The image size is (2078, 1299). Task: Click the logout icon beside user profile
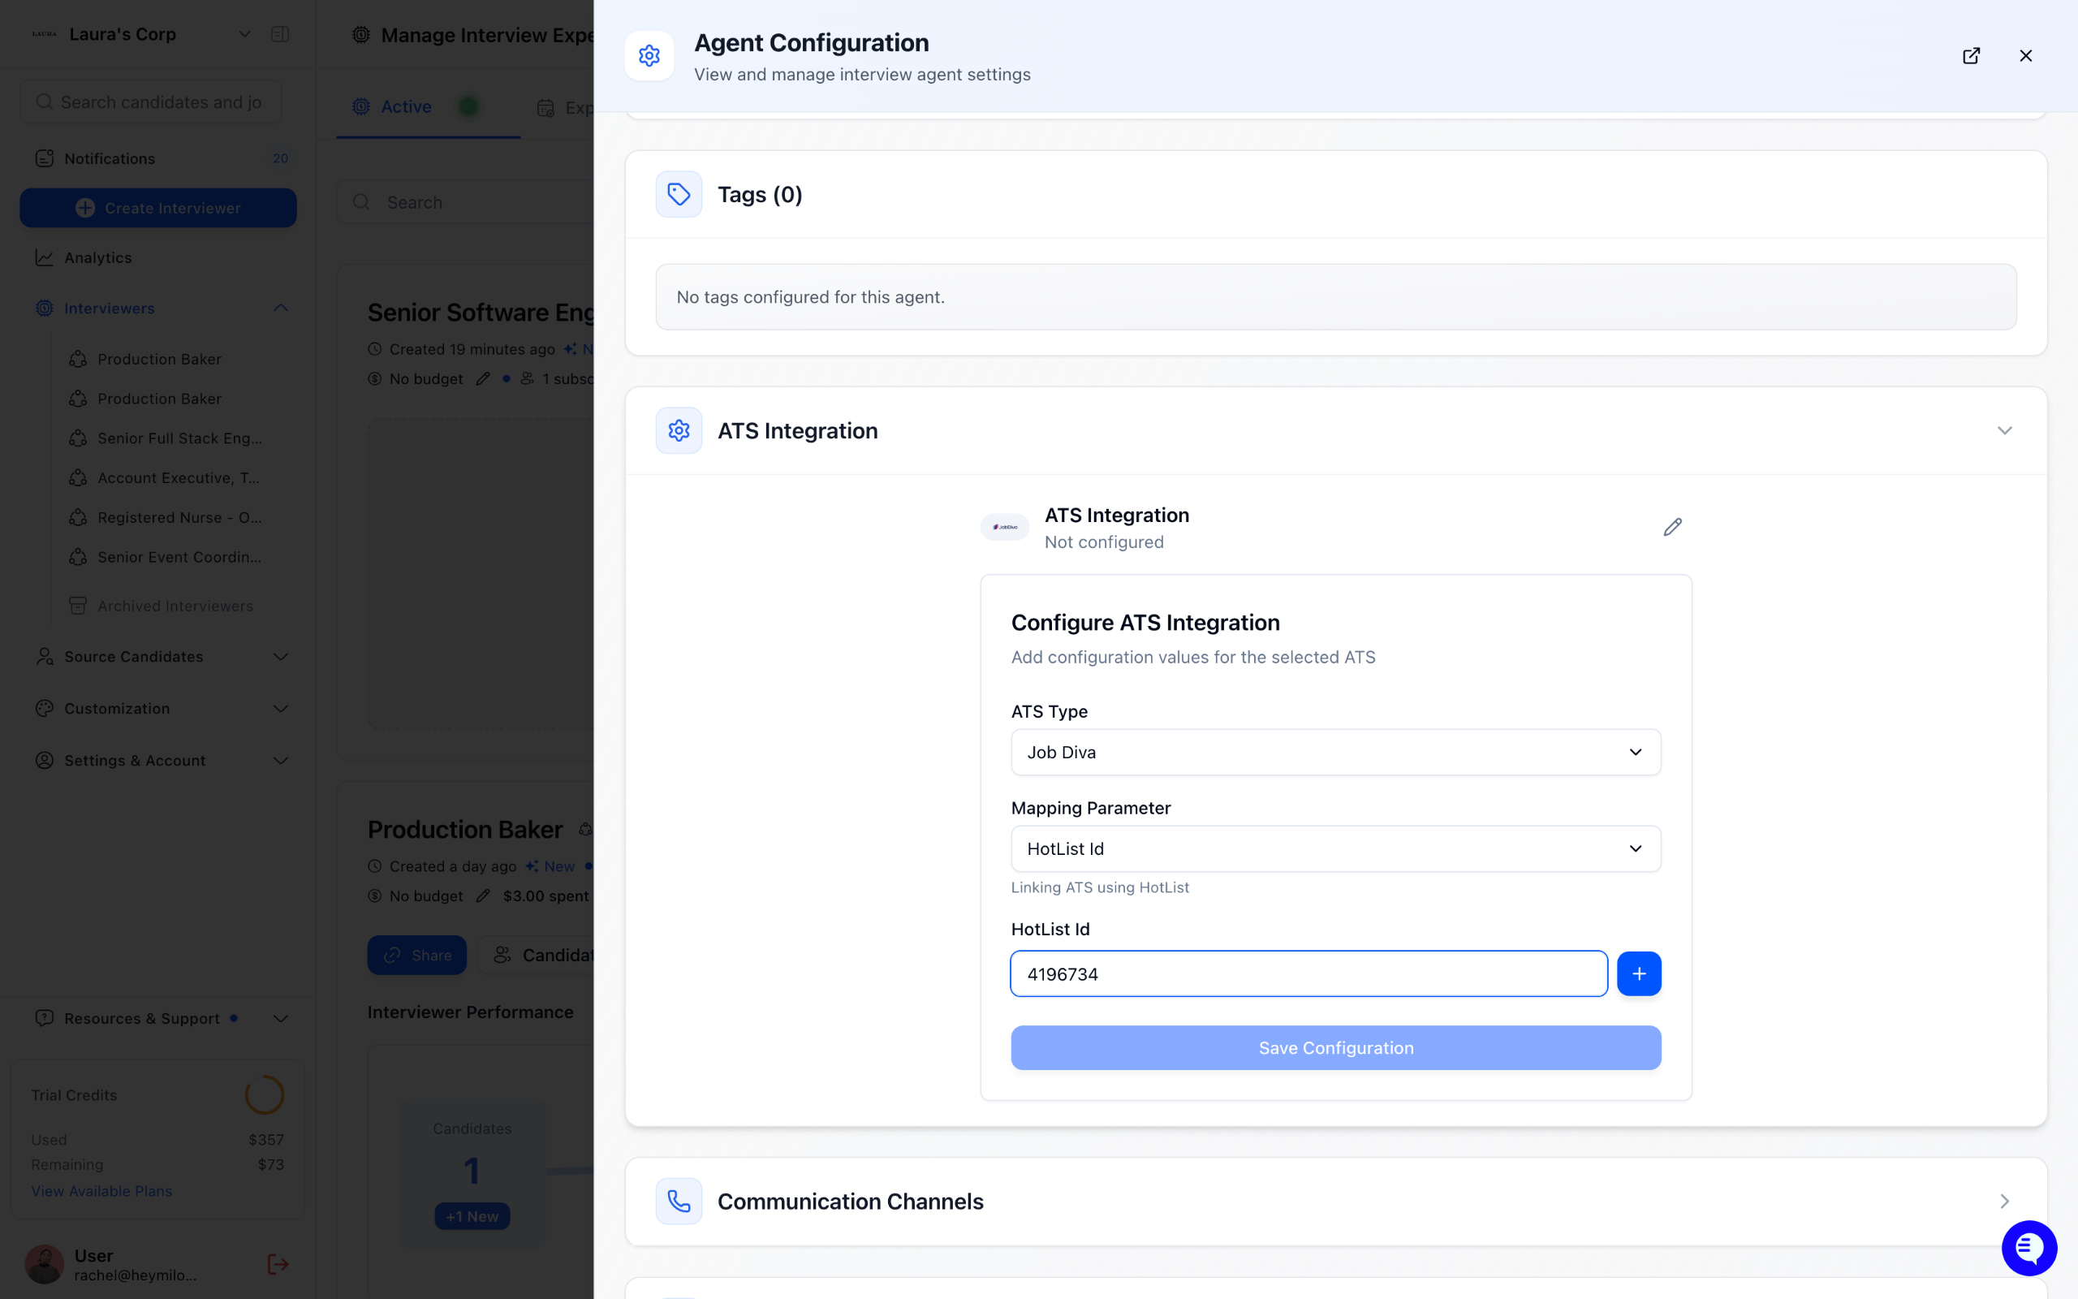(x=278, y=1264)
